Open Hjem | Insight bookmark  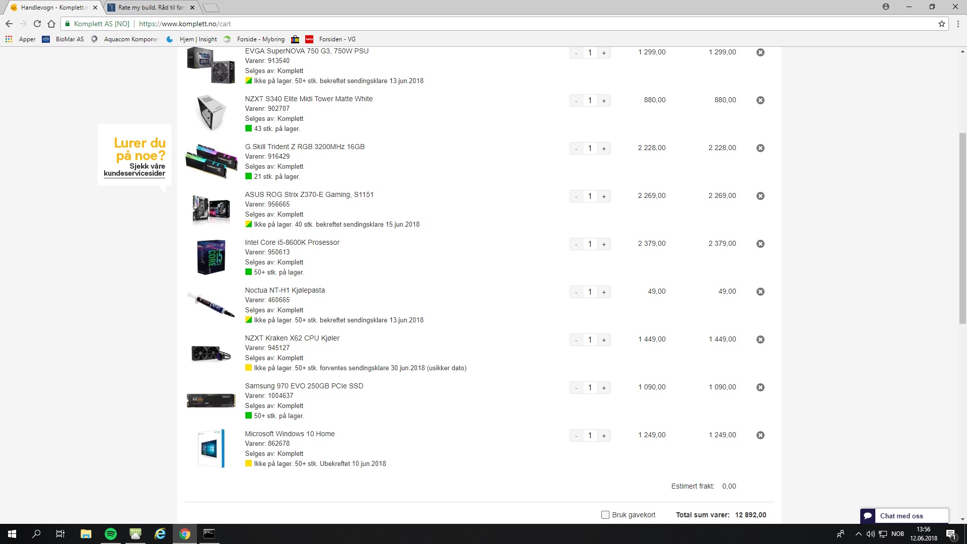pyautogui.click(x=192, y=39)
